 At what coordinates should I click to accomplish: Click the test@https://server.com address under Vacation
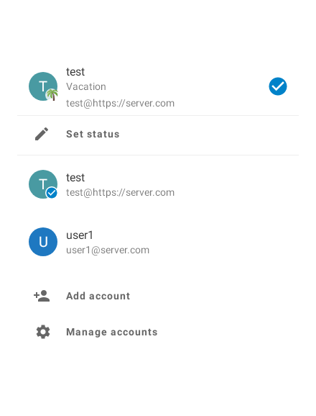(x=120, y=103)
